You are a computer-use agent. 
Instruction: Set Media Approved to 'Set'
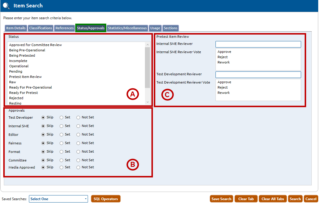click(x=61, y=167)
